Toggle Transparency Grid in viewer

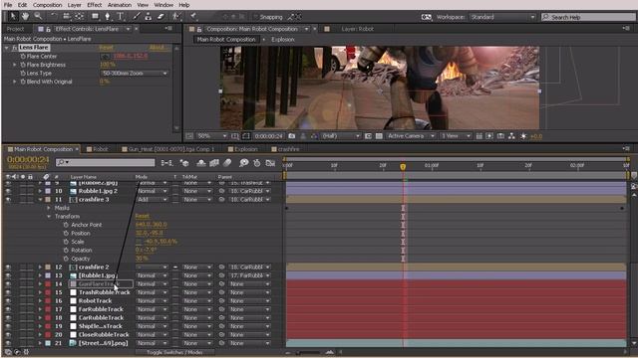click(x=379, y=136)
